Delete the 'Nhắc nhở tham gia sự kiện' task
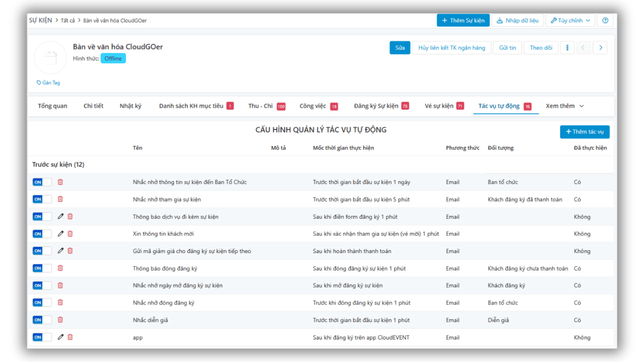644x362 pixels. [60, 199]
